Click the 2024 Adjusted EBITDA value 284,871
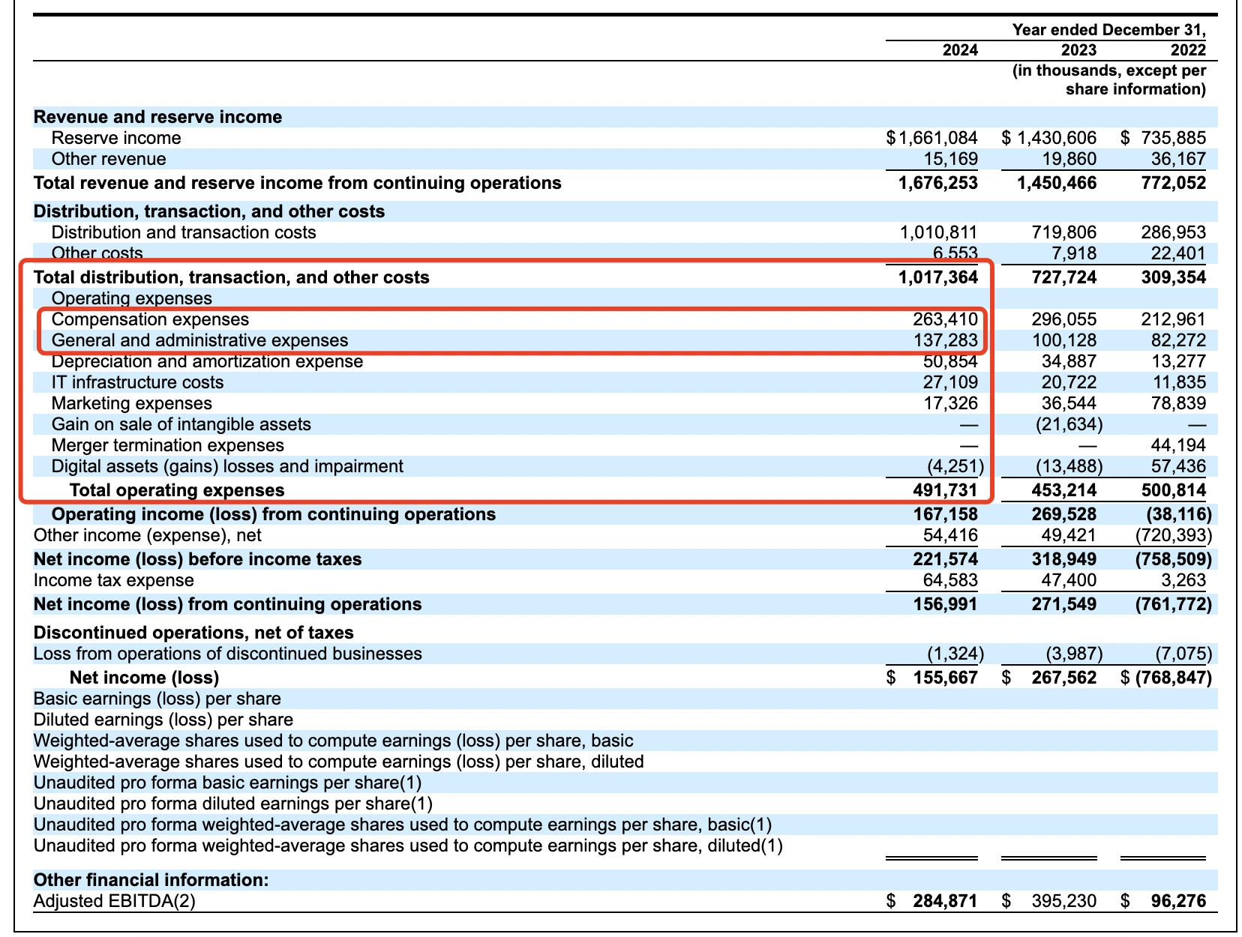The image size is (1242, 937). (x=945, y=901)
